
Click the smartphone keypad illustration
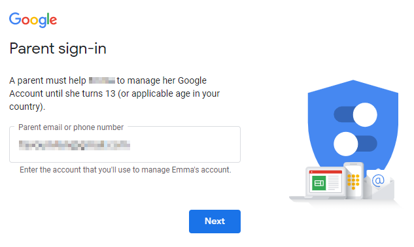coord(353,180)
